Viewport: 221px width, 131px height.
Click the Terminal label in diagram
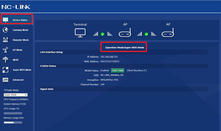pyautogui.click(x=80, y=25)
